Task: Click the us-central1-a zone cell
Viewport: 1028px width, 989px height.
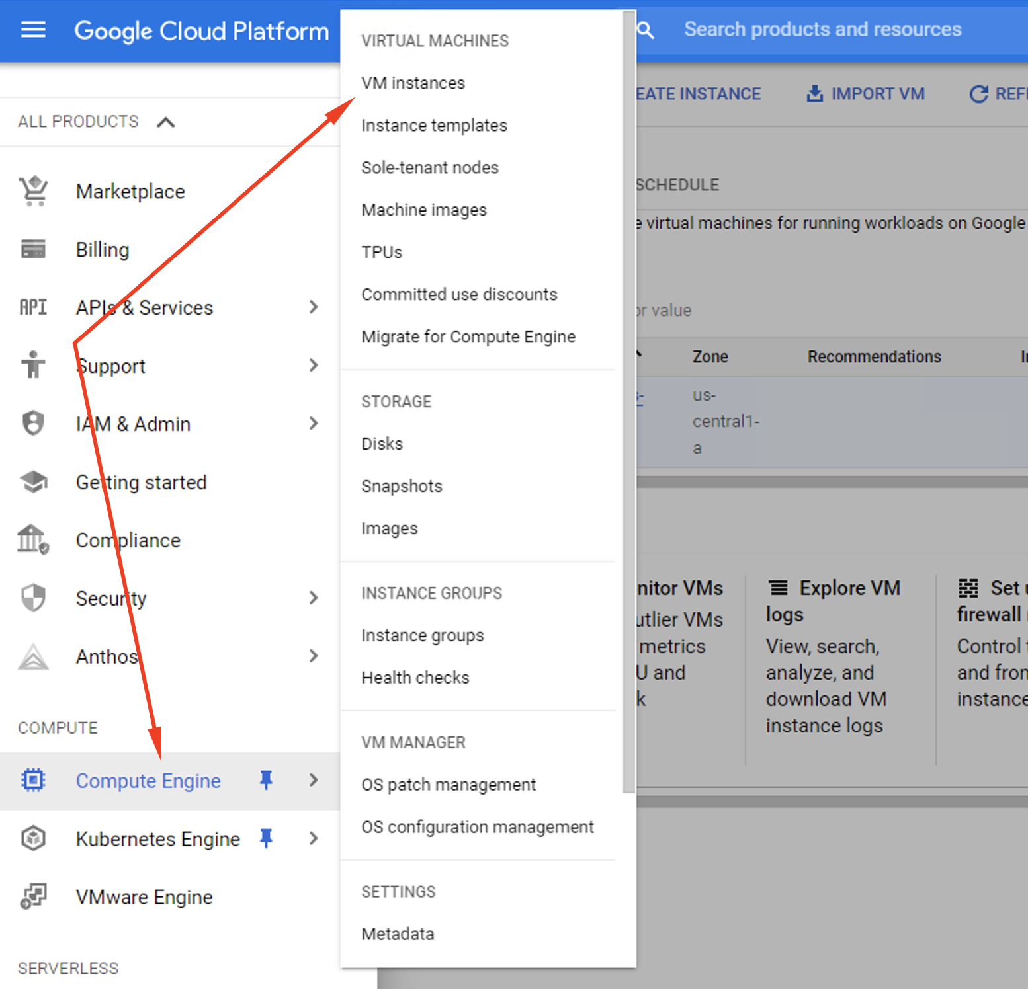Action: point(726,422)
